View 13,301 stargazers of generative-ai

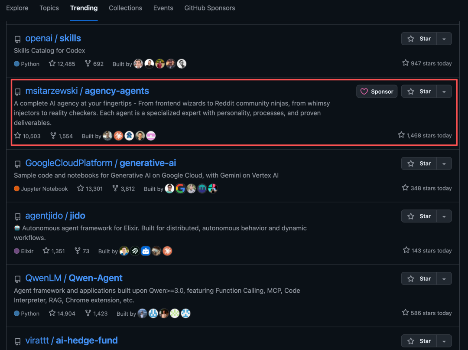(90, 188)
